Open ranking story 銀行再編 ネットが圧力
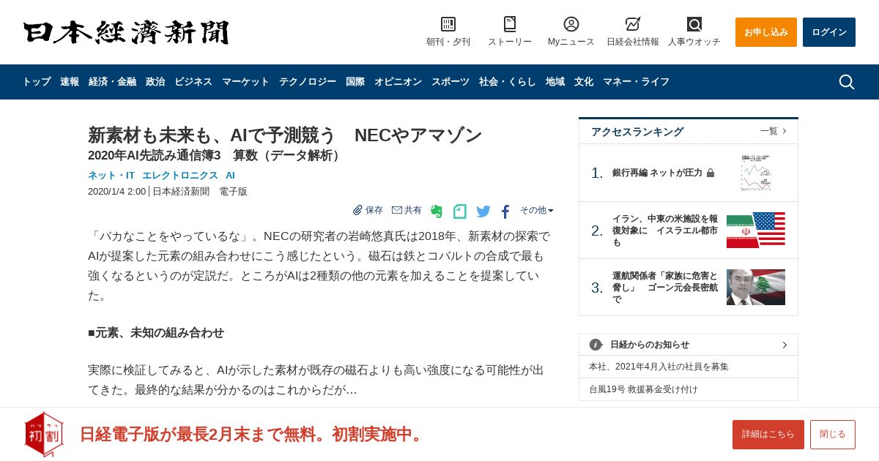The width and height of the screenshot is (879, 461). coord(657,173)
